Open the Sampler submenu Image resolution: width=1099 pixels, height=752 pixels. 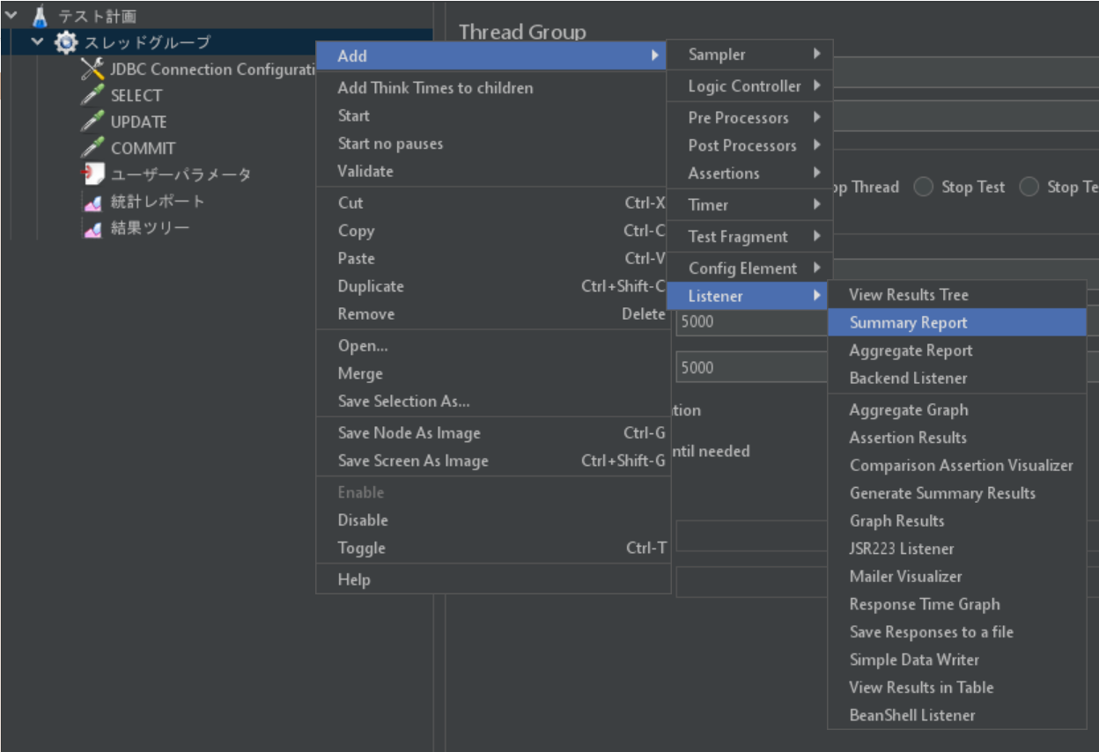click(749, 55)
